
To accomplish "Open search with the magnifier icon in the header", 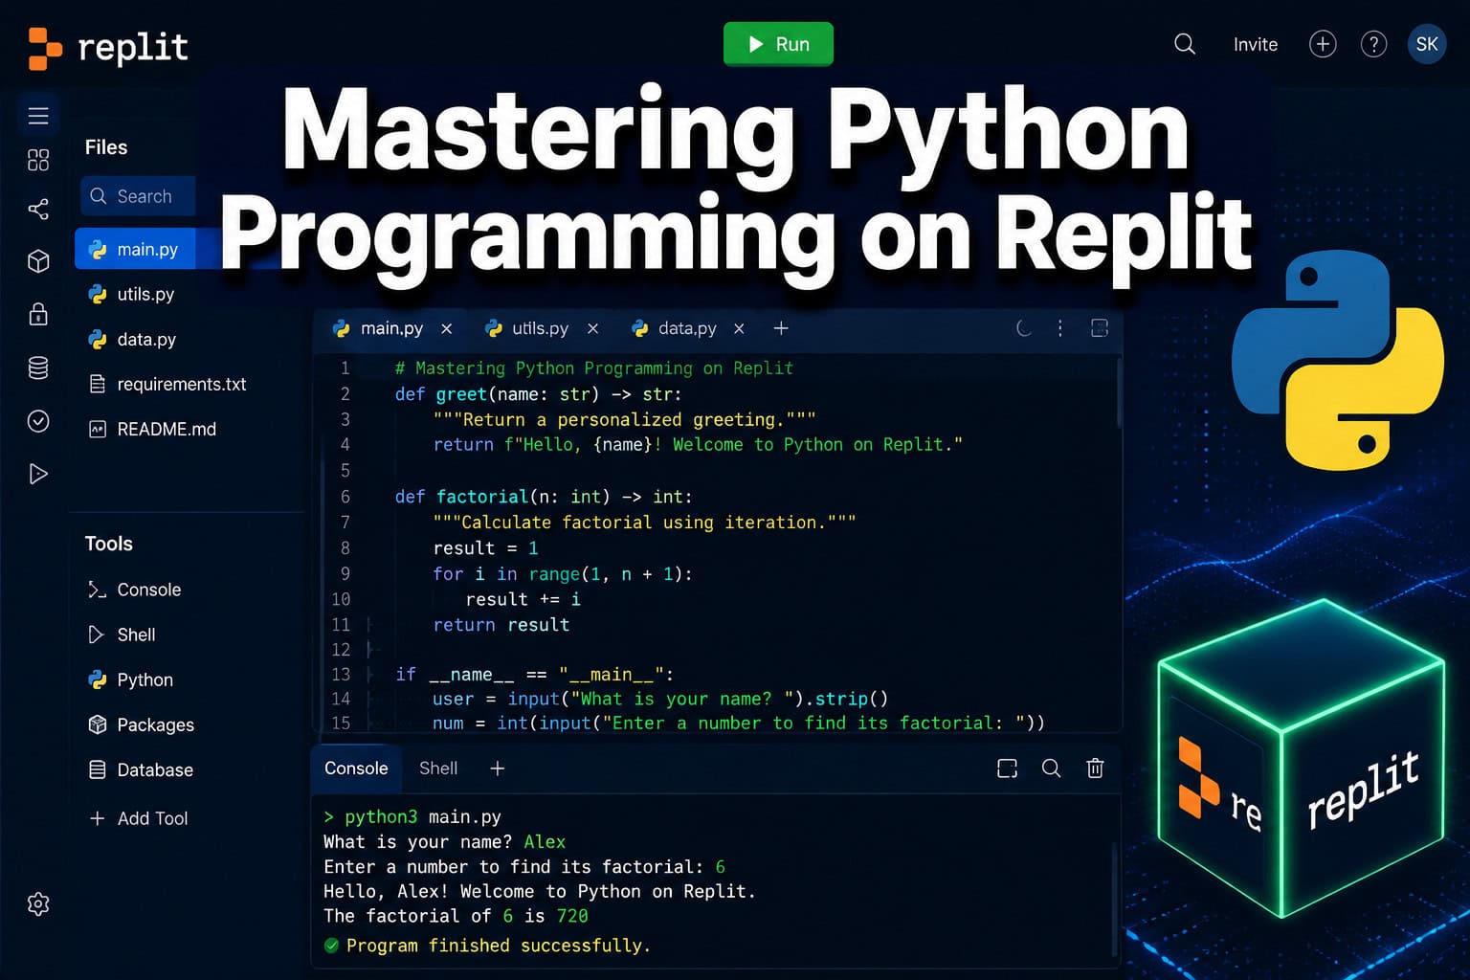I will 1185,44.
